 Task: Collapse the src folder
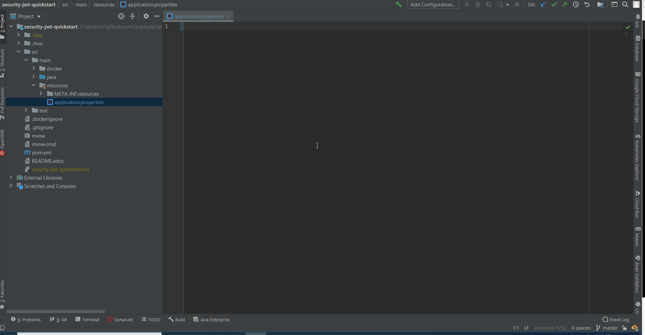[18, 51]
